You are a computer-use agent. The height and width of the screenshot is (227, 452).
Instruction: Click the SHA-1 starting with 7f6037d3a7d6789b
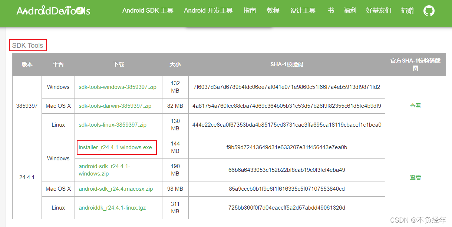tap(287, 87)
